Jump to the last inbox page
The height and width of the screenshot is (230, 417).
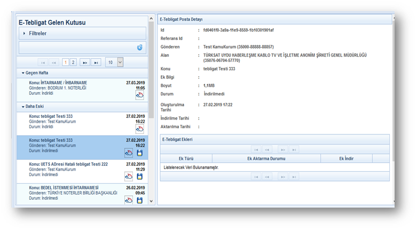click(96, 62)
